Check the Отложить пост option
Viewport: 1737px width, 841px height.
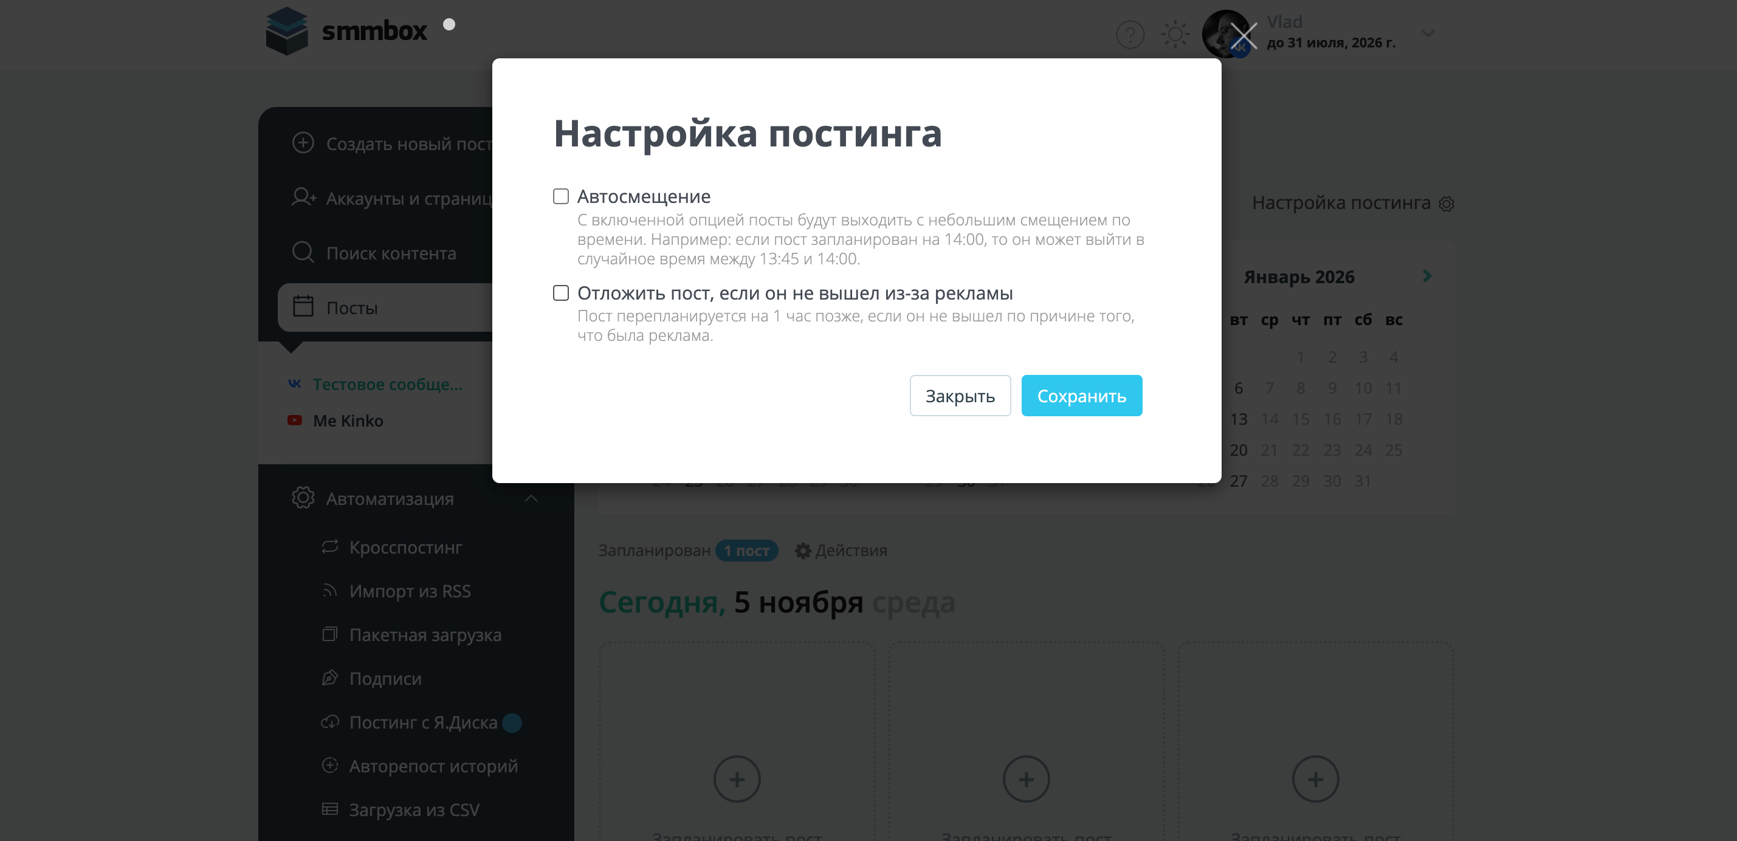[560, 293]
